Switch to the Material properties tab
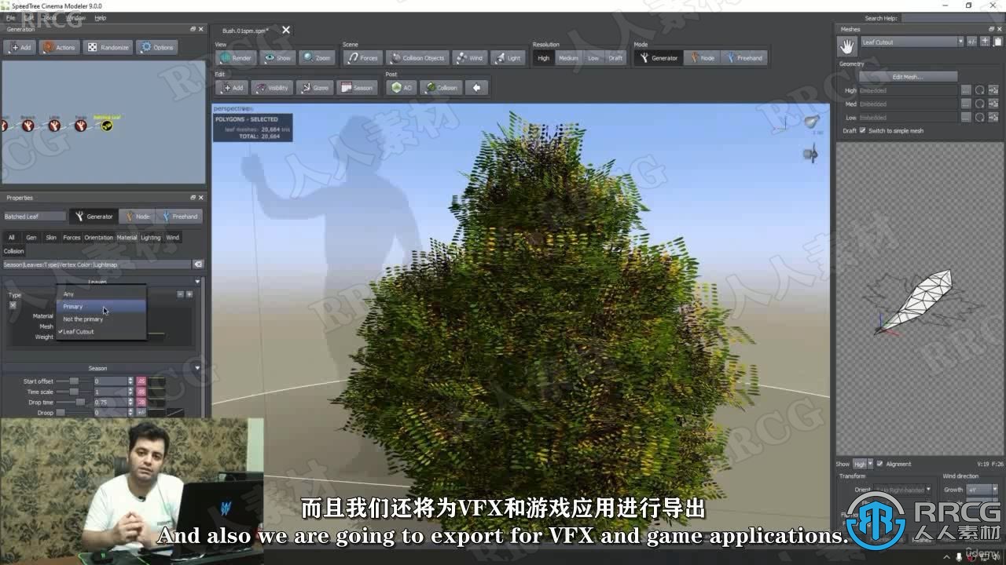The height and width of the screenshot is (565, 1006). pyautogui.click(x=127, y=237)
